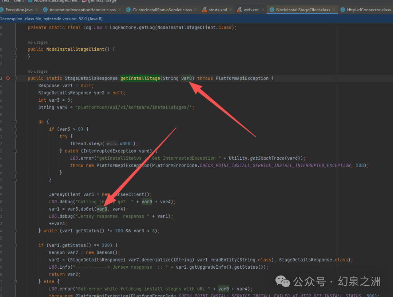The height and width of the screenshot is (297, 393).
Task: Click the class icon on NodeInstallStageClient.class tab
Action: click(x=272, y=10)
